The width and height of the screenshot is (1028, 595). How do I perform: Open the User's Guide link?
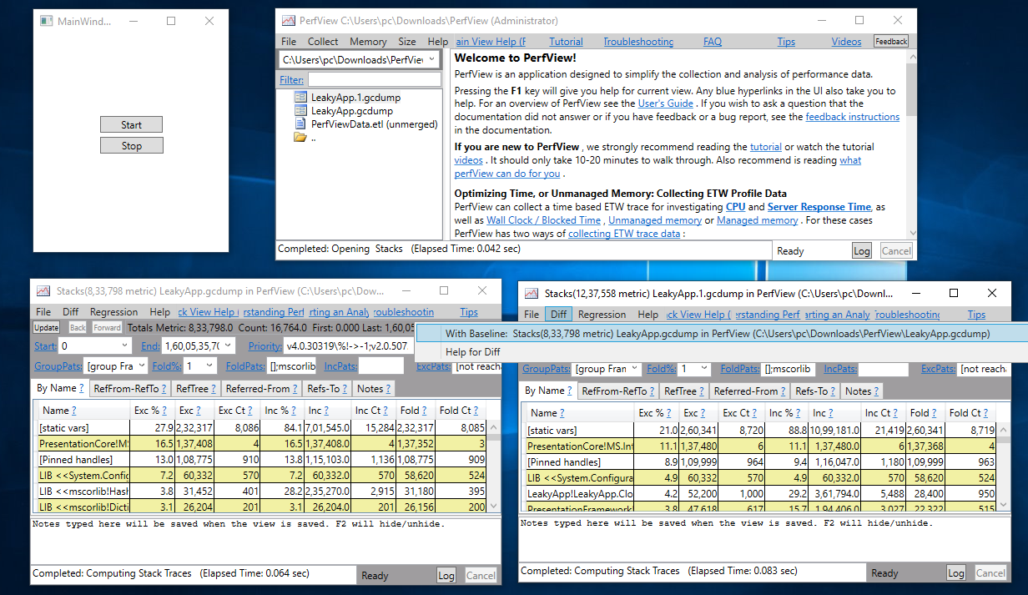click(x=666, y=103)
